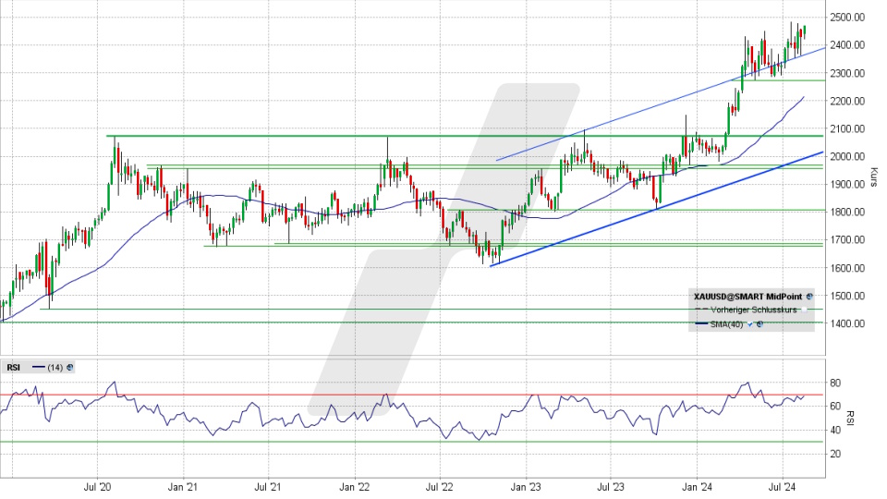Click the Jan '24 date label
The image size is (887, 499).
coord(697,487)
